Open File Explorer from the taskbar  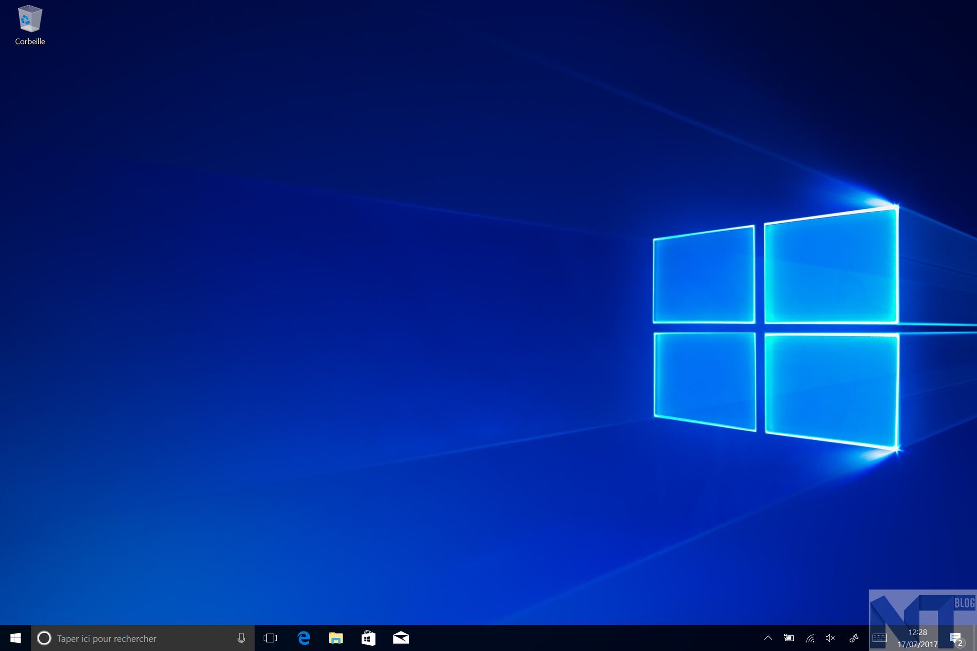(x=336, y=638)
